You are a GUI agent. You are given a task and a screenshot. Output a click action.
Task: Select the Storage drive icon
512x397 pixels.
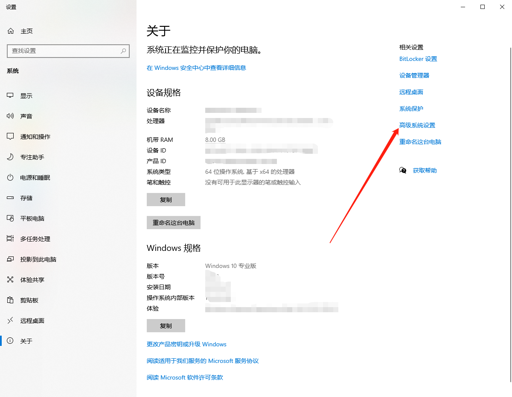click(11, 198)
